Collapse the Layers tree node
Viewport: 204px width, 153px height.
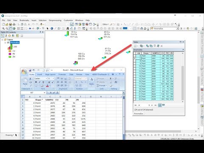[x=2, y=40]
